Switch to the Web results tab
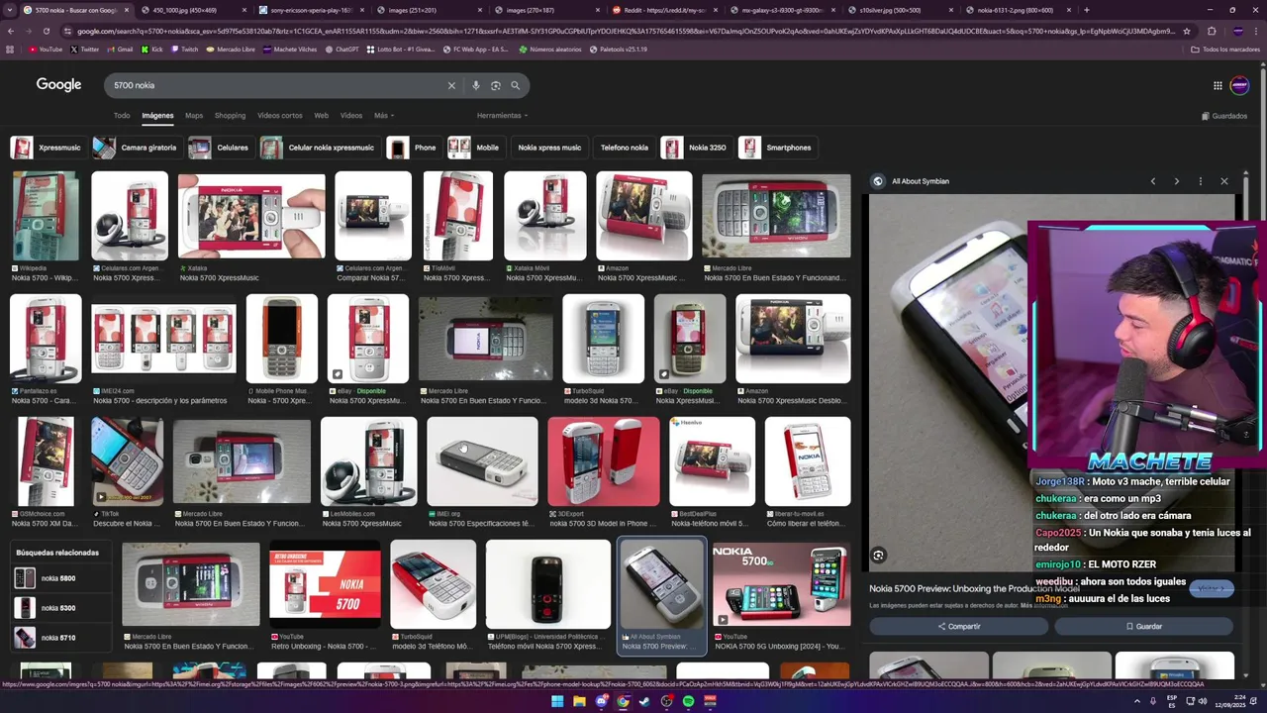Viewport: 1267px width, 713px height. point(322,116)
